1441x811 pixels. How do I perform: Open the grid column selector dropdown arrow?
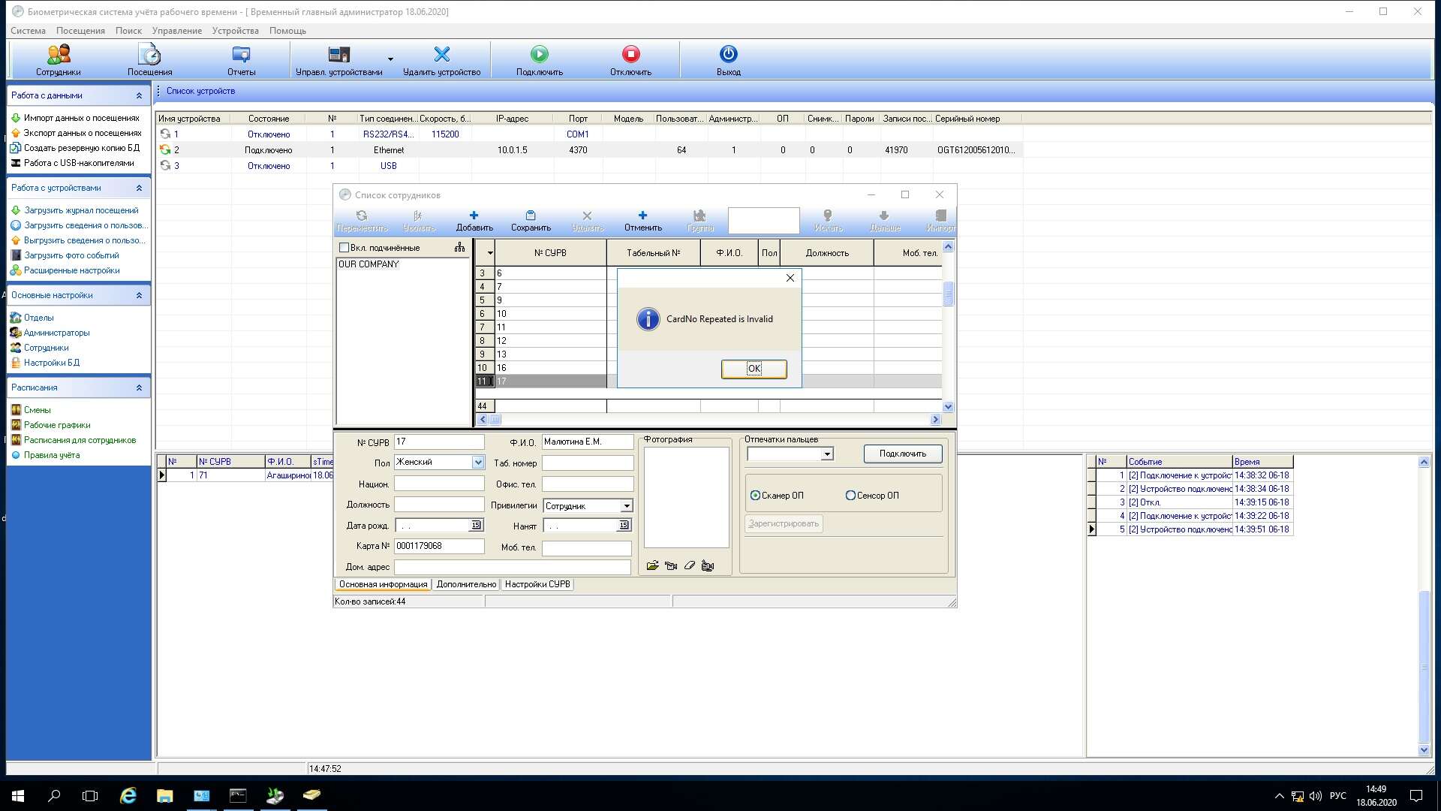pyautogui.click(x=489, y=253)
